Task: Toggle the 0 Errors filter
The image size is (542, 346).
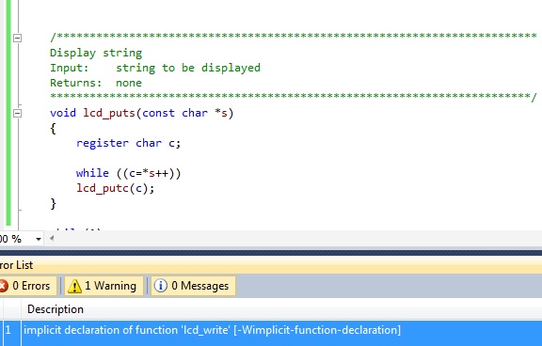Action: click(x=27, y=286)
